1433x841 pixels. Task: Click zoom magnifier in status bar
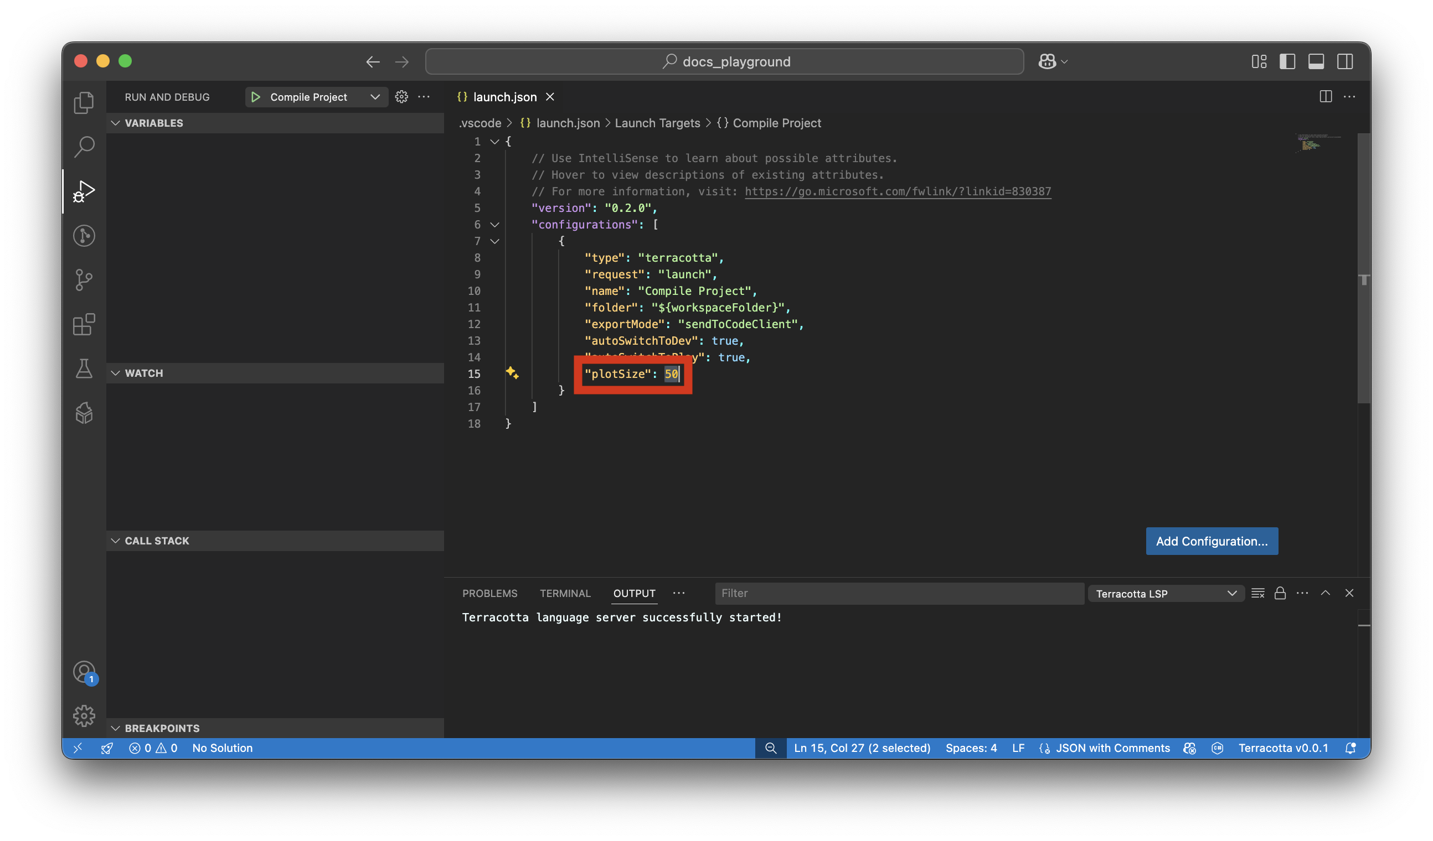(771, 749)
